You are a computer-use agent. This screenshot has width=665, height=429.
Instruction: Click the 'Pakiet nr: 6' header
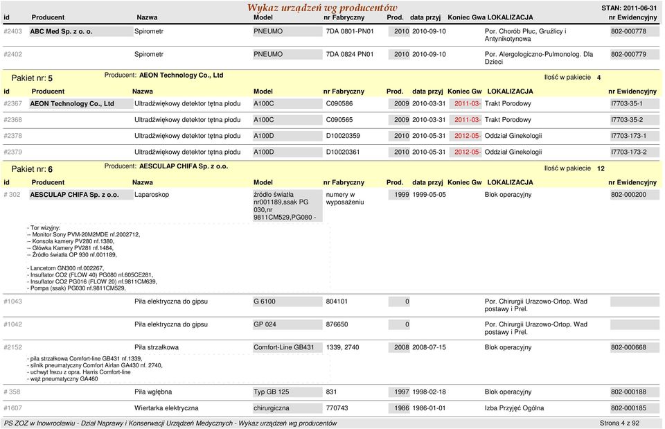point(33,169)
